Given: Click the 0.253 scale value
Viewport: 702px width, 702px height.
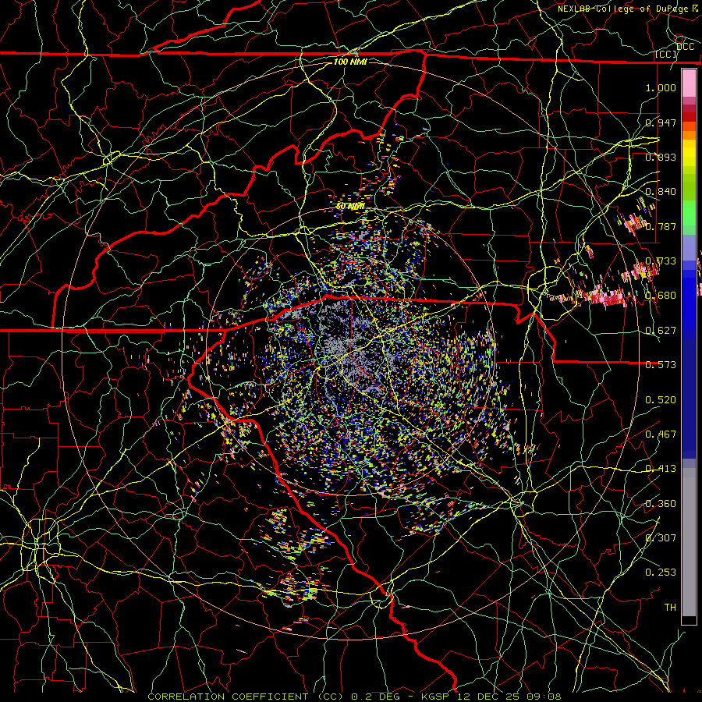Looking at the screenshot, I should [661, 573].
